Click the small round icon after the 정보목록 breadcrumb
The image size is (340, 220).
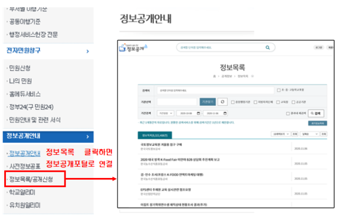pos(252,76)
